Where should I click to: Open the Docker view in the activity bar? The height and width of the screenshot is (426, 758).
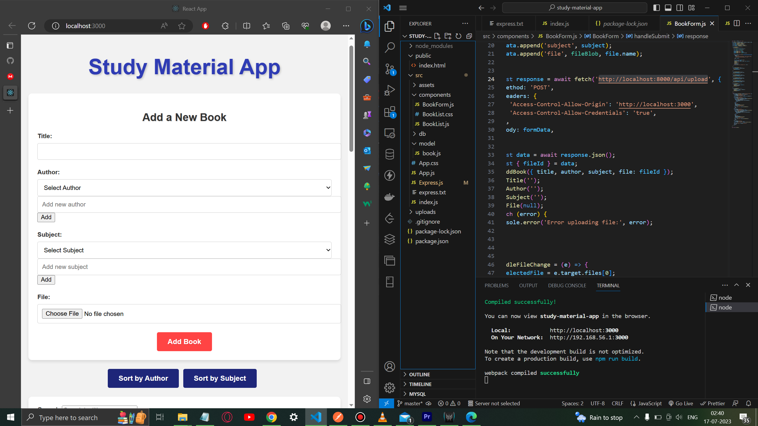click(x=390, y=197)
